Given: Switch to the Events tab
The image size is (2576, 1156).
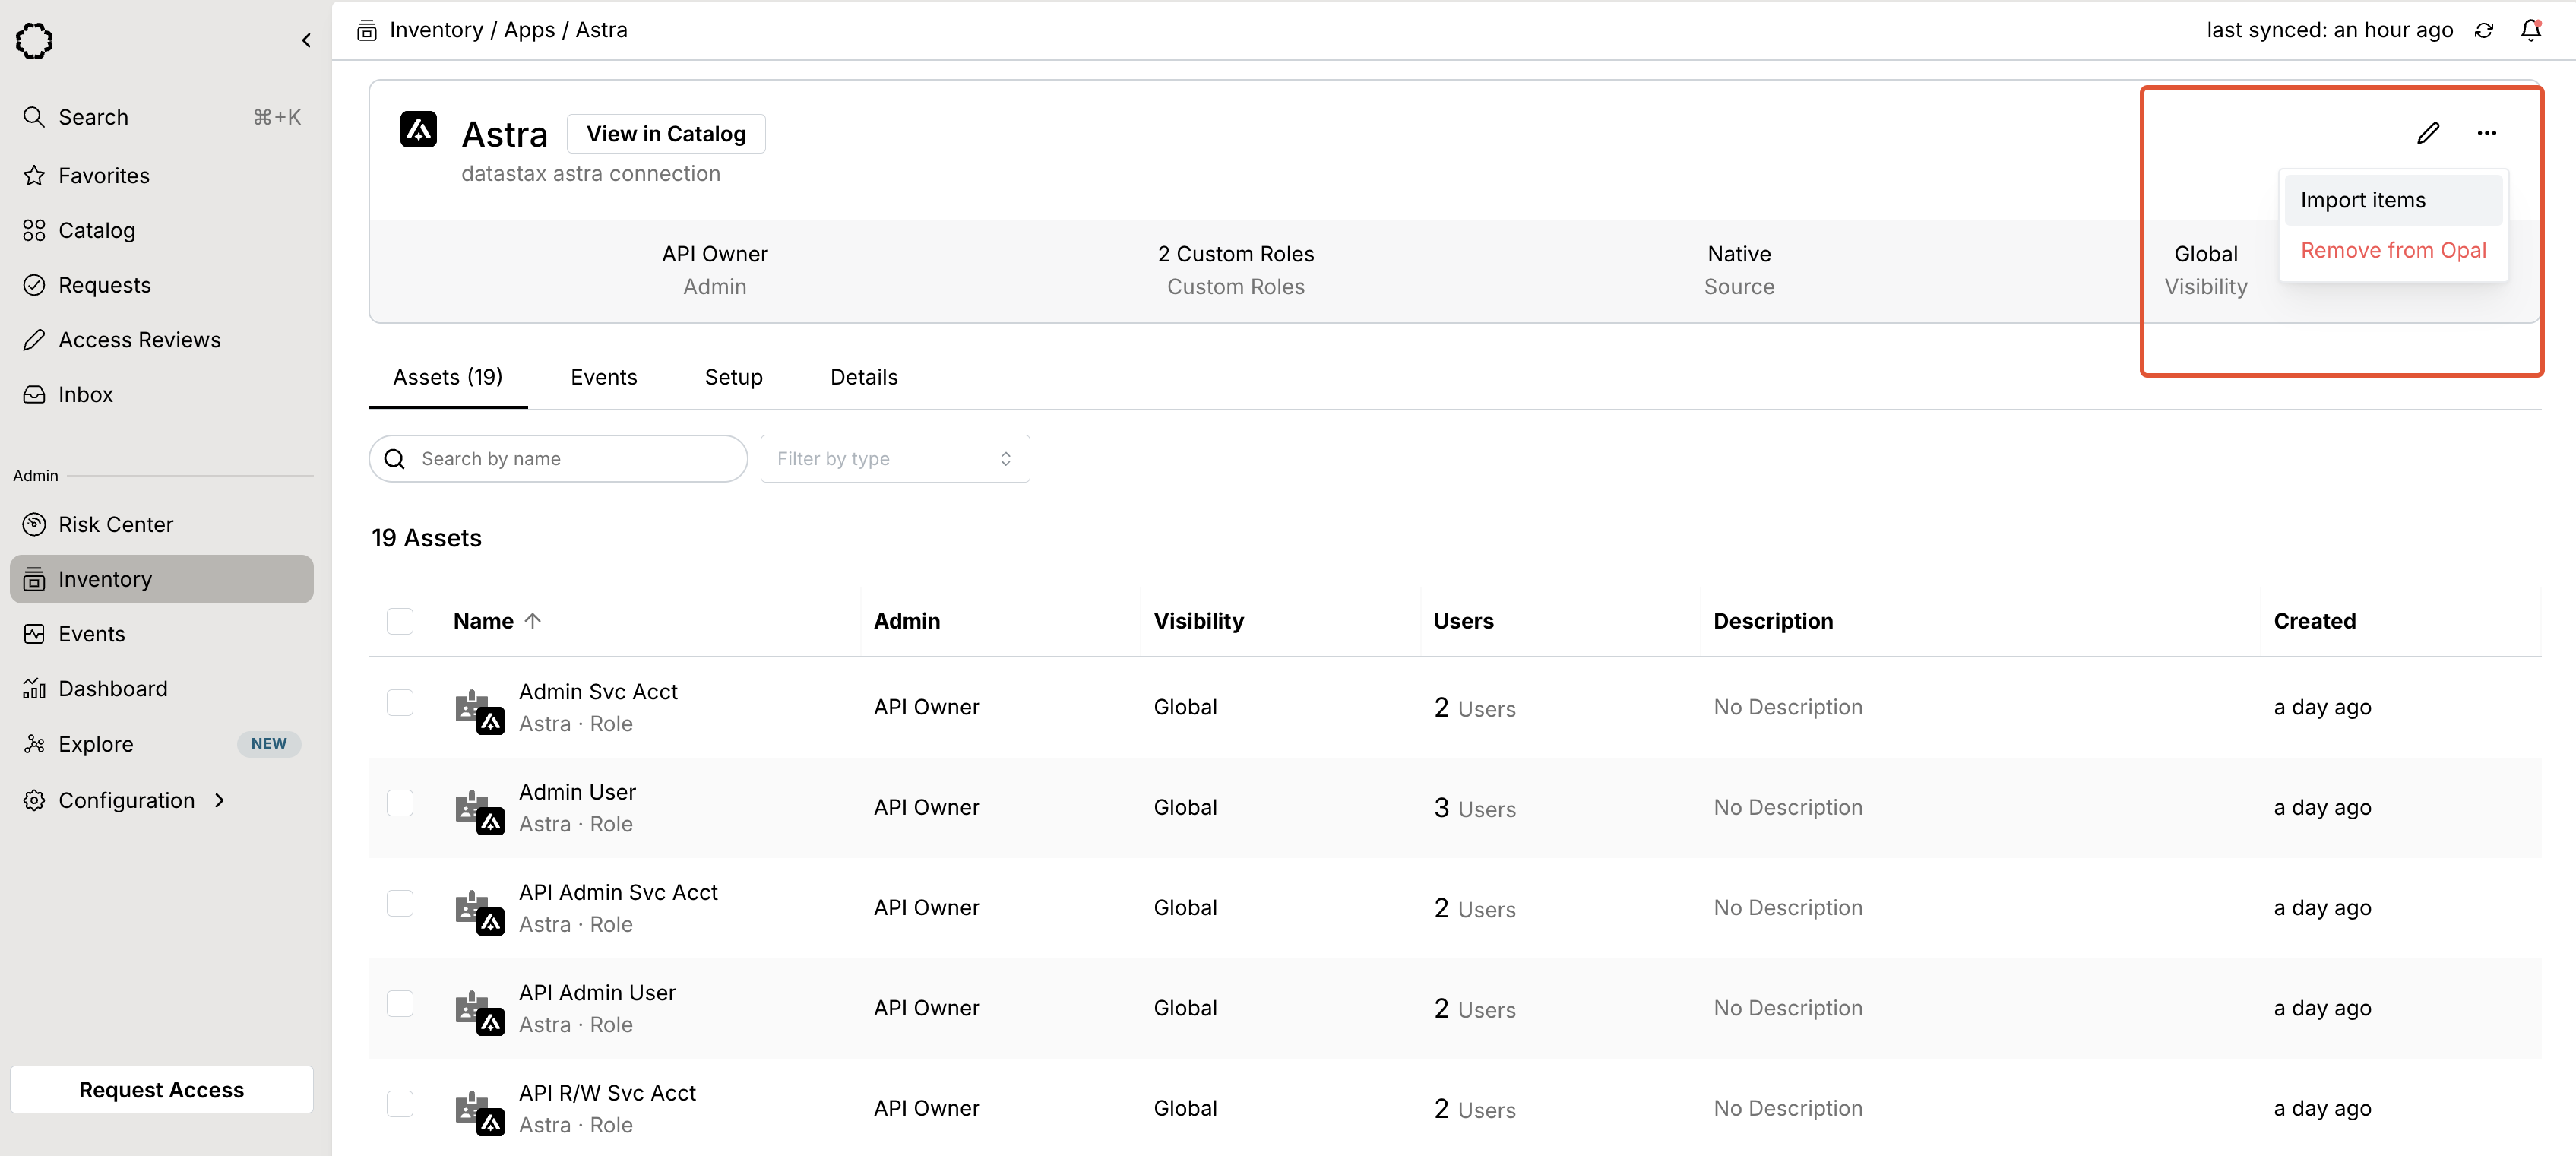Looking at the screenshot, I should [603, 377].
